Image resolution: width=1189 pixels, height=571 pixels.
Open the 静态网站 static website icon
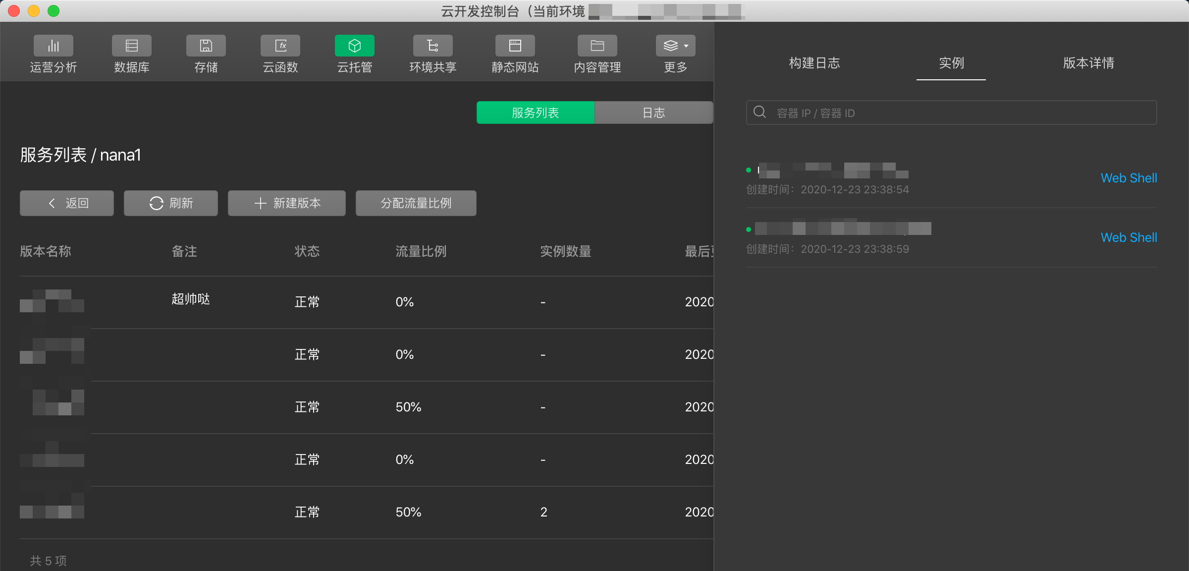pos(515,46)
